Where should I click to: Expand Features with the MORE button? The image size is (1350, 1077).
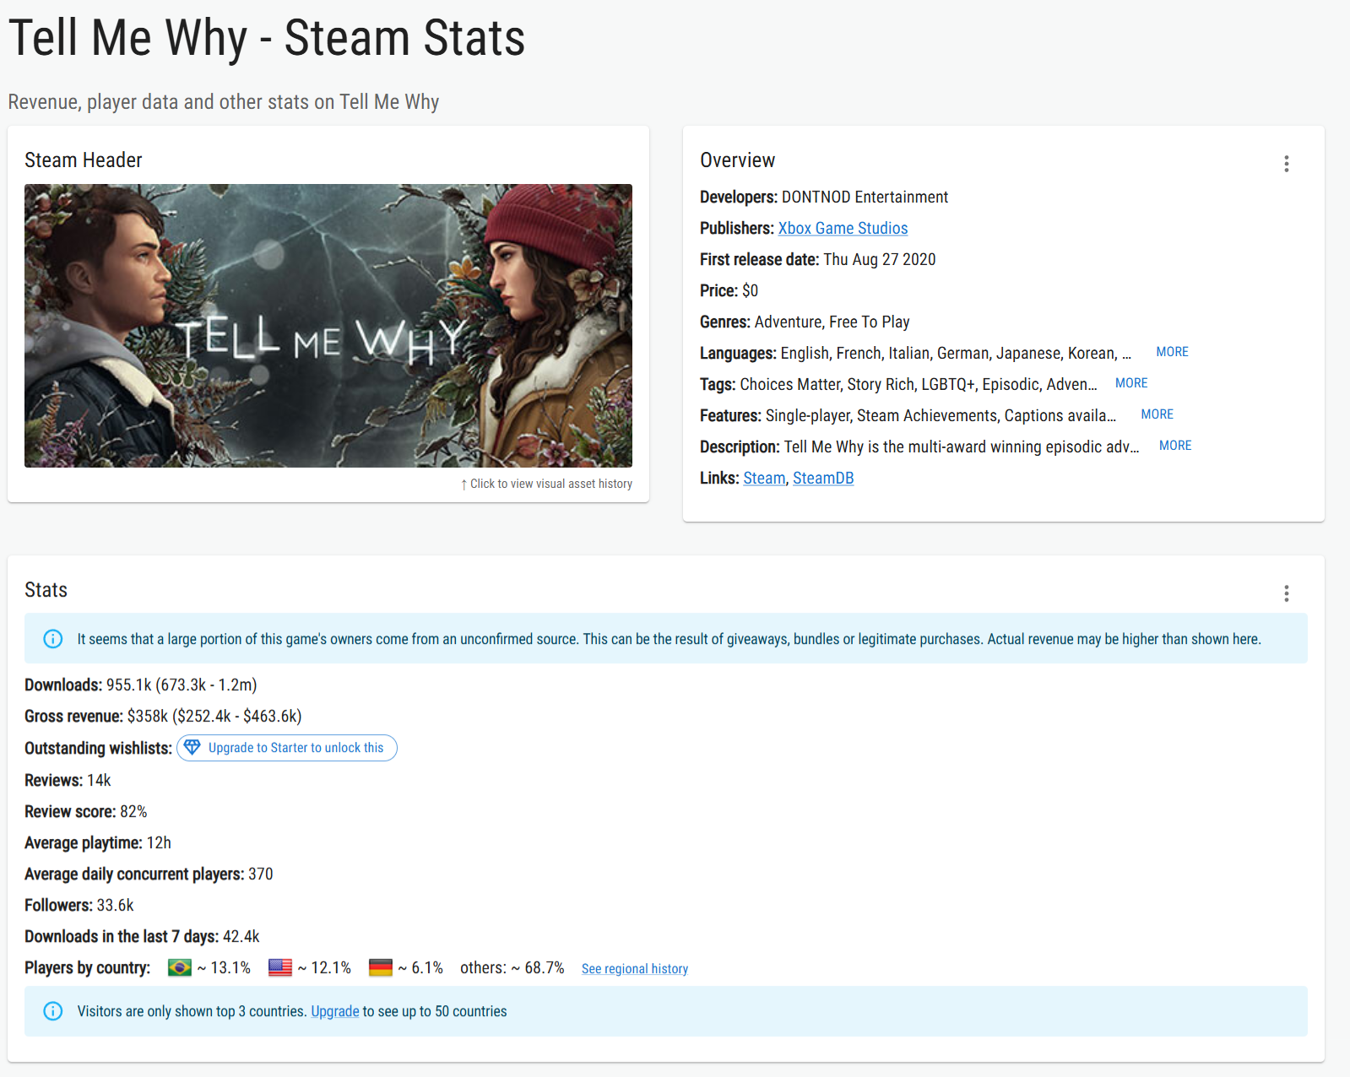pos(1157,414)
